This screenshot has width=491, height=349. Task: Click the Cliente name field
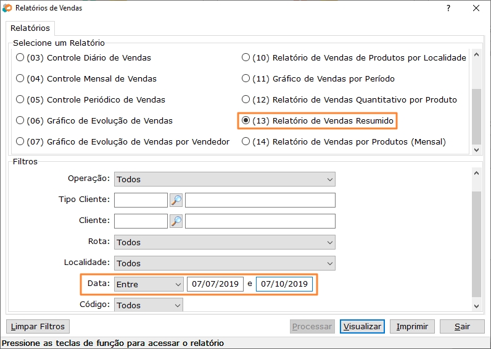point(260,221)
